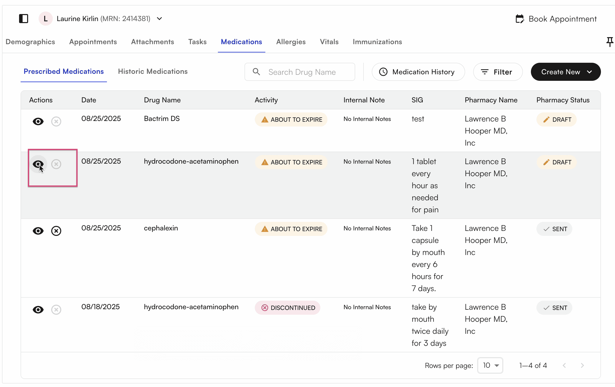Viewport: 615px width, 387px height.
Task: Click the Filter button
Action: [x=497, y=72]
